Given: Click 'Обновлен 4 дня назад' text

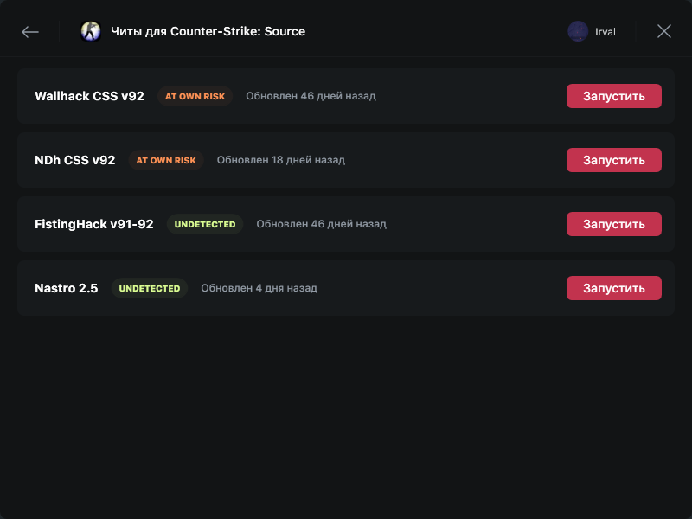Looking at the screenshot, I should pyautogui.click(x=259, y=288).
